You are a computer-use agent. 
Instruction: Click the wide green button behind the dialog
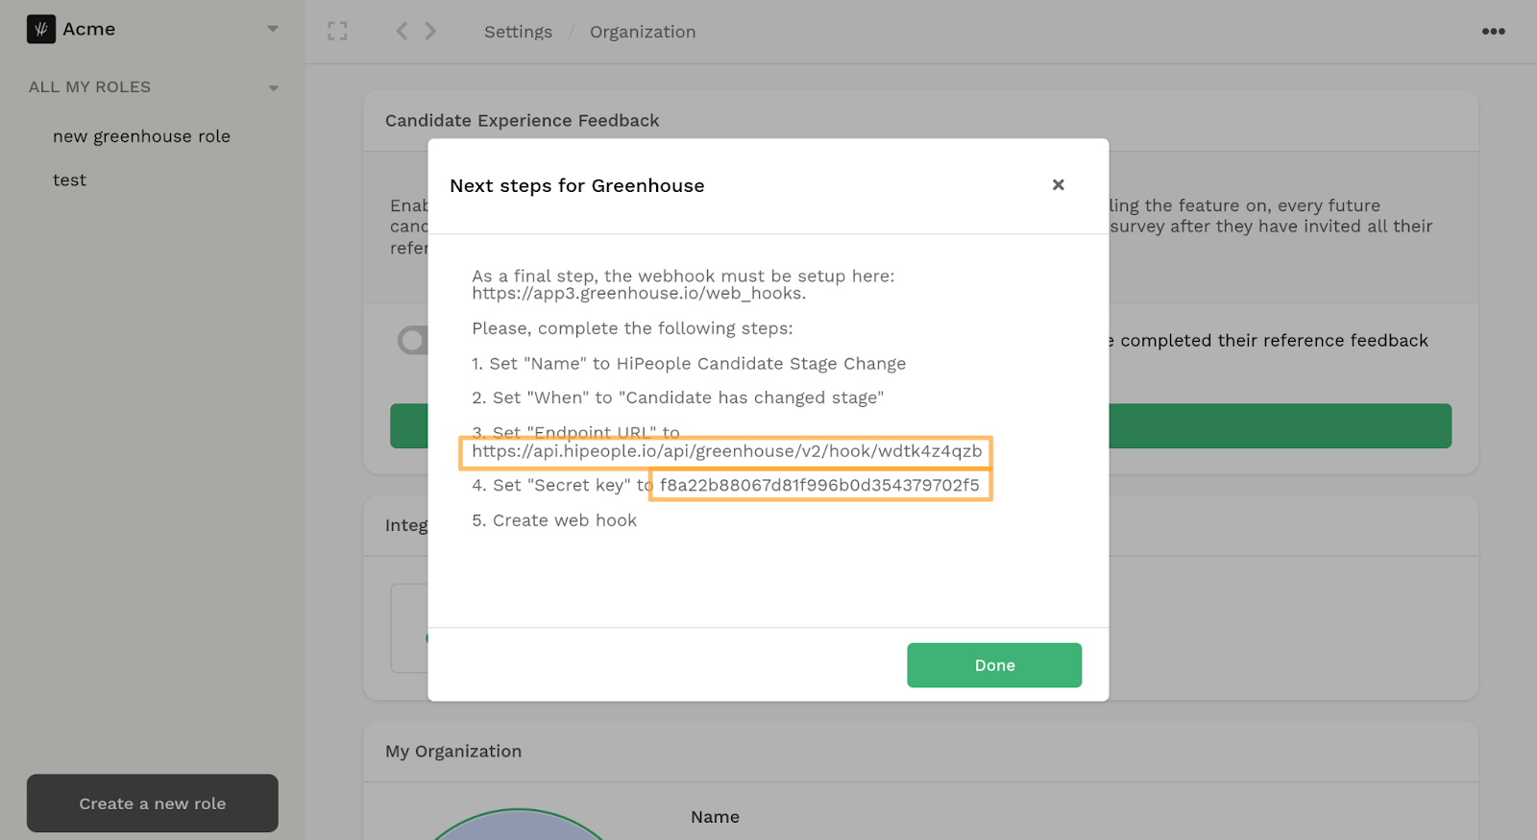coord(1280,426)
